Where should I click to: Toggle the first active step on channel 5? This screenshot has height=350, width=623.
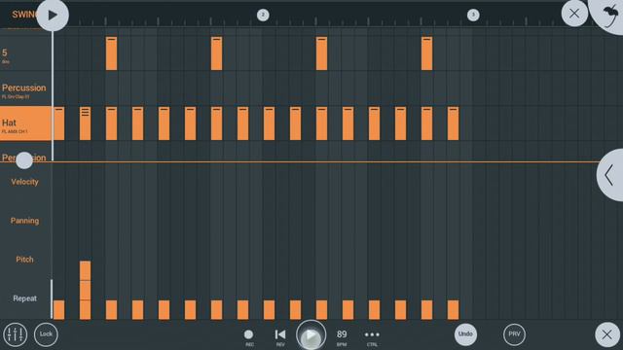pyautogui.click(x=111, y=53)
